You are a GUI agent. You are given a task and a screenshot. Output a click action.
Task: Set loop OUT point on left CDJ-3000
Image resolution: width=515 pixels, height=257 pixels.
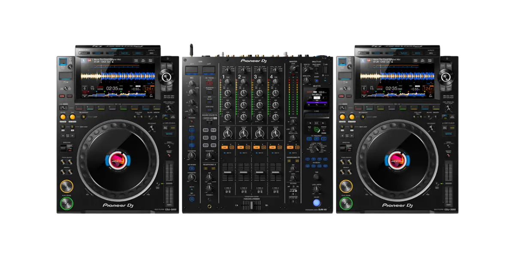[72, 117]
